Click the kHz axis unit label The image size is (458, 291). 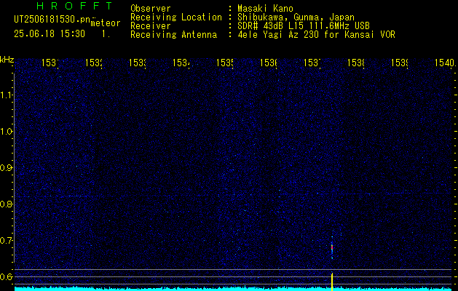pyautogui.click(x=7, y=60)
